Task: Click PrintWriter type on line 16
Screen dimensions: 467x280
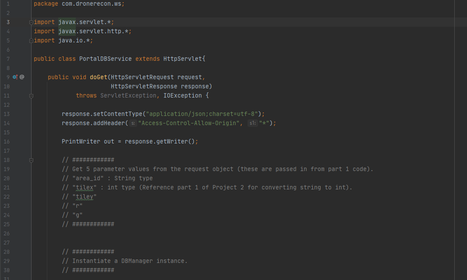Action: point(81,142)
